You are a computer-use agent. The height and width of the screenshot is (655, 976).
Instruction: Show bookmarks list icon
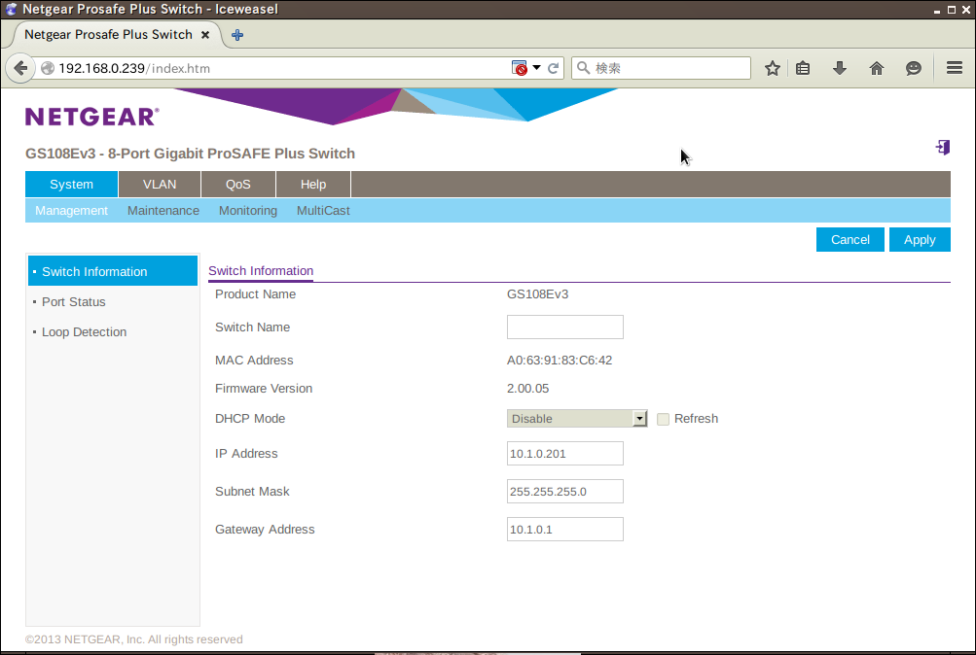coord(803,68)
